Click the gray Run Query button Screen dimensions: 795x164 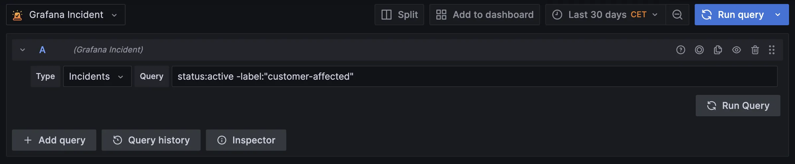pos(738,106)
